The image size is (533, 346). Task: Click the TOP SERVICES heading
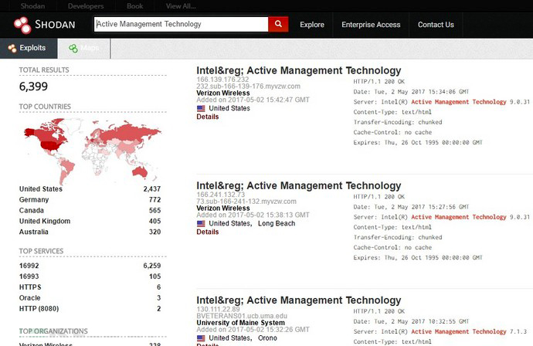tap(41, 251)
